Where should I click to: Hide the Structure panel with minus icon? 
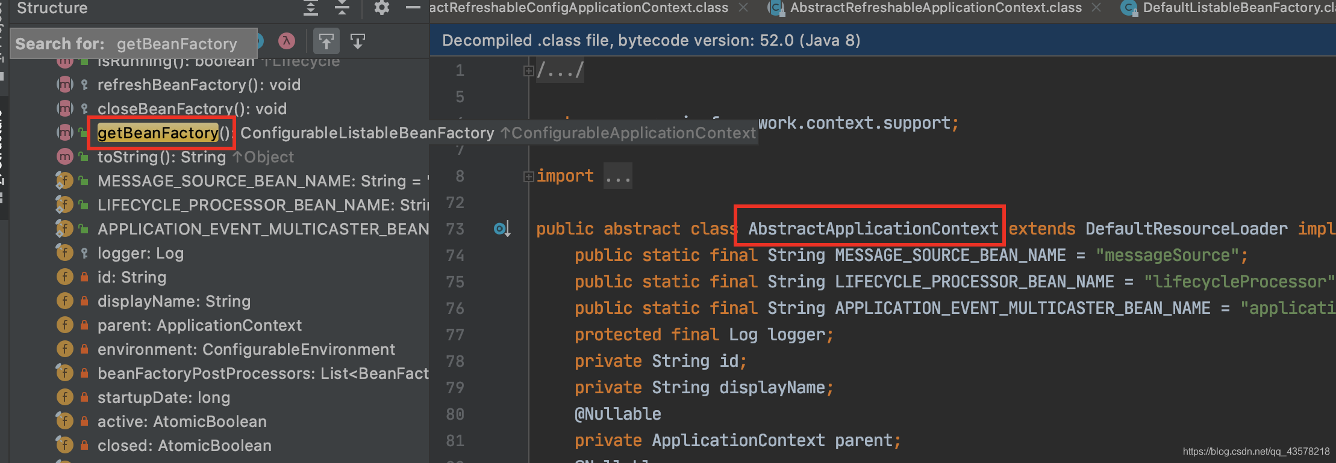coord(413,8)
